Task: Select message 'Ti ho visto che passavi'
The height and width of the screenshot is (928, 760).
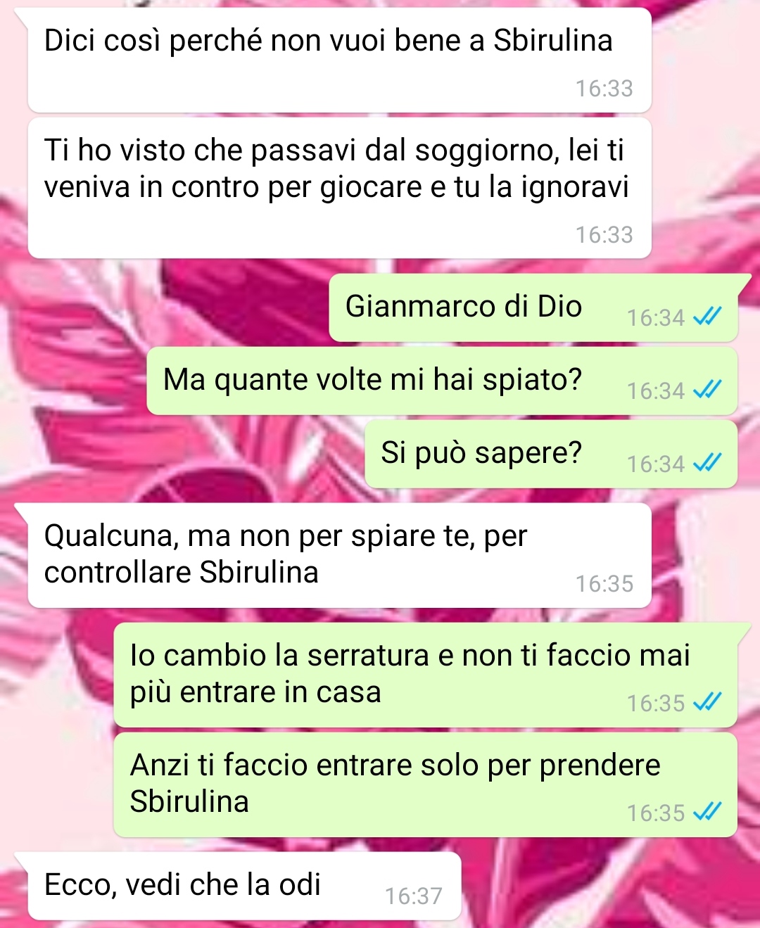Action: pos(339,188)
